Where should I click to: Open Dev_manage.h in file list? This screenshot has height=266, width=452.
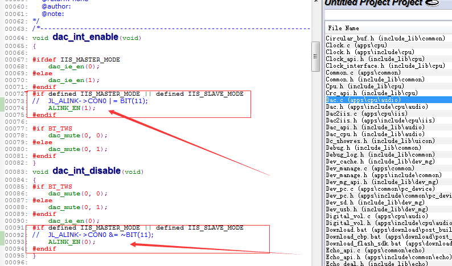tap(384, 175)
